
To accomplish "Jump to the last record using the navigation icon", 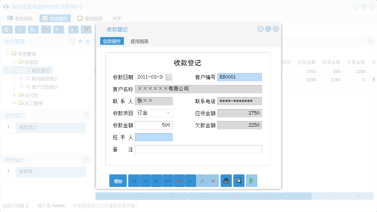I will pyautogui.click(x=168, y=181).
